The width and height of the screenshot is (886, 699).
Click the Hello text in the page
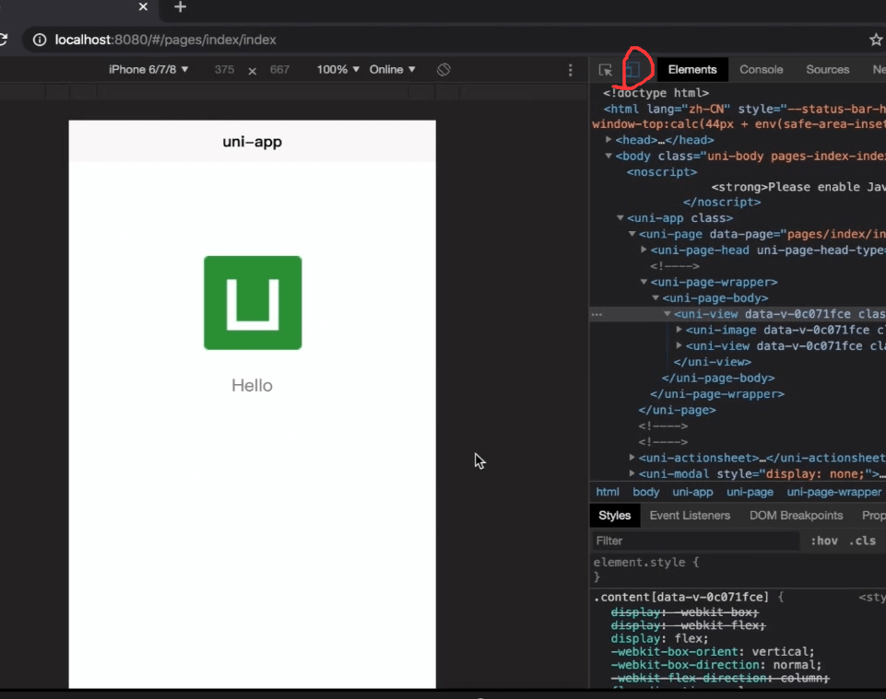click(x=252, y=386)
